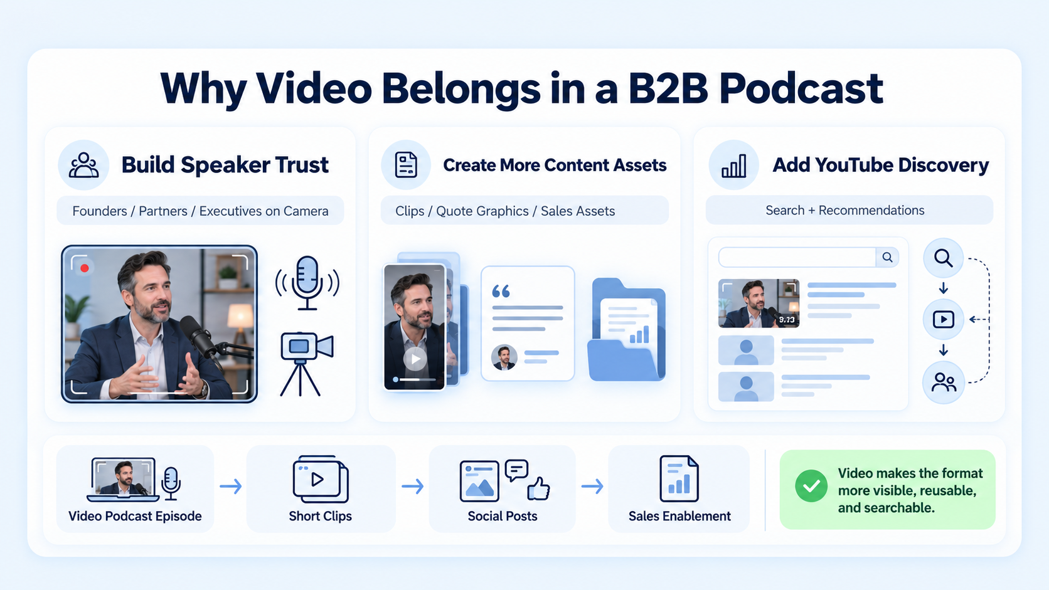Click 'Clips / Quote Graphics / Sales Assets' pill
The width and height of the screenshot is (1049, 590).
(x=524, y=211)
